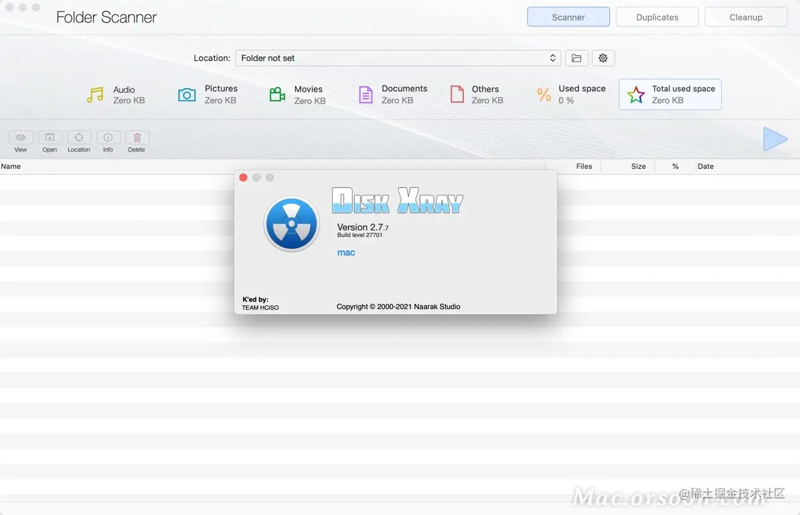Select the Pictures camera category
The width and height of the screenshot is (800, 515).
(x=187, y=95)
